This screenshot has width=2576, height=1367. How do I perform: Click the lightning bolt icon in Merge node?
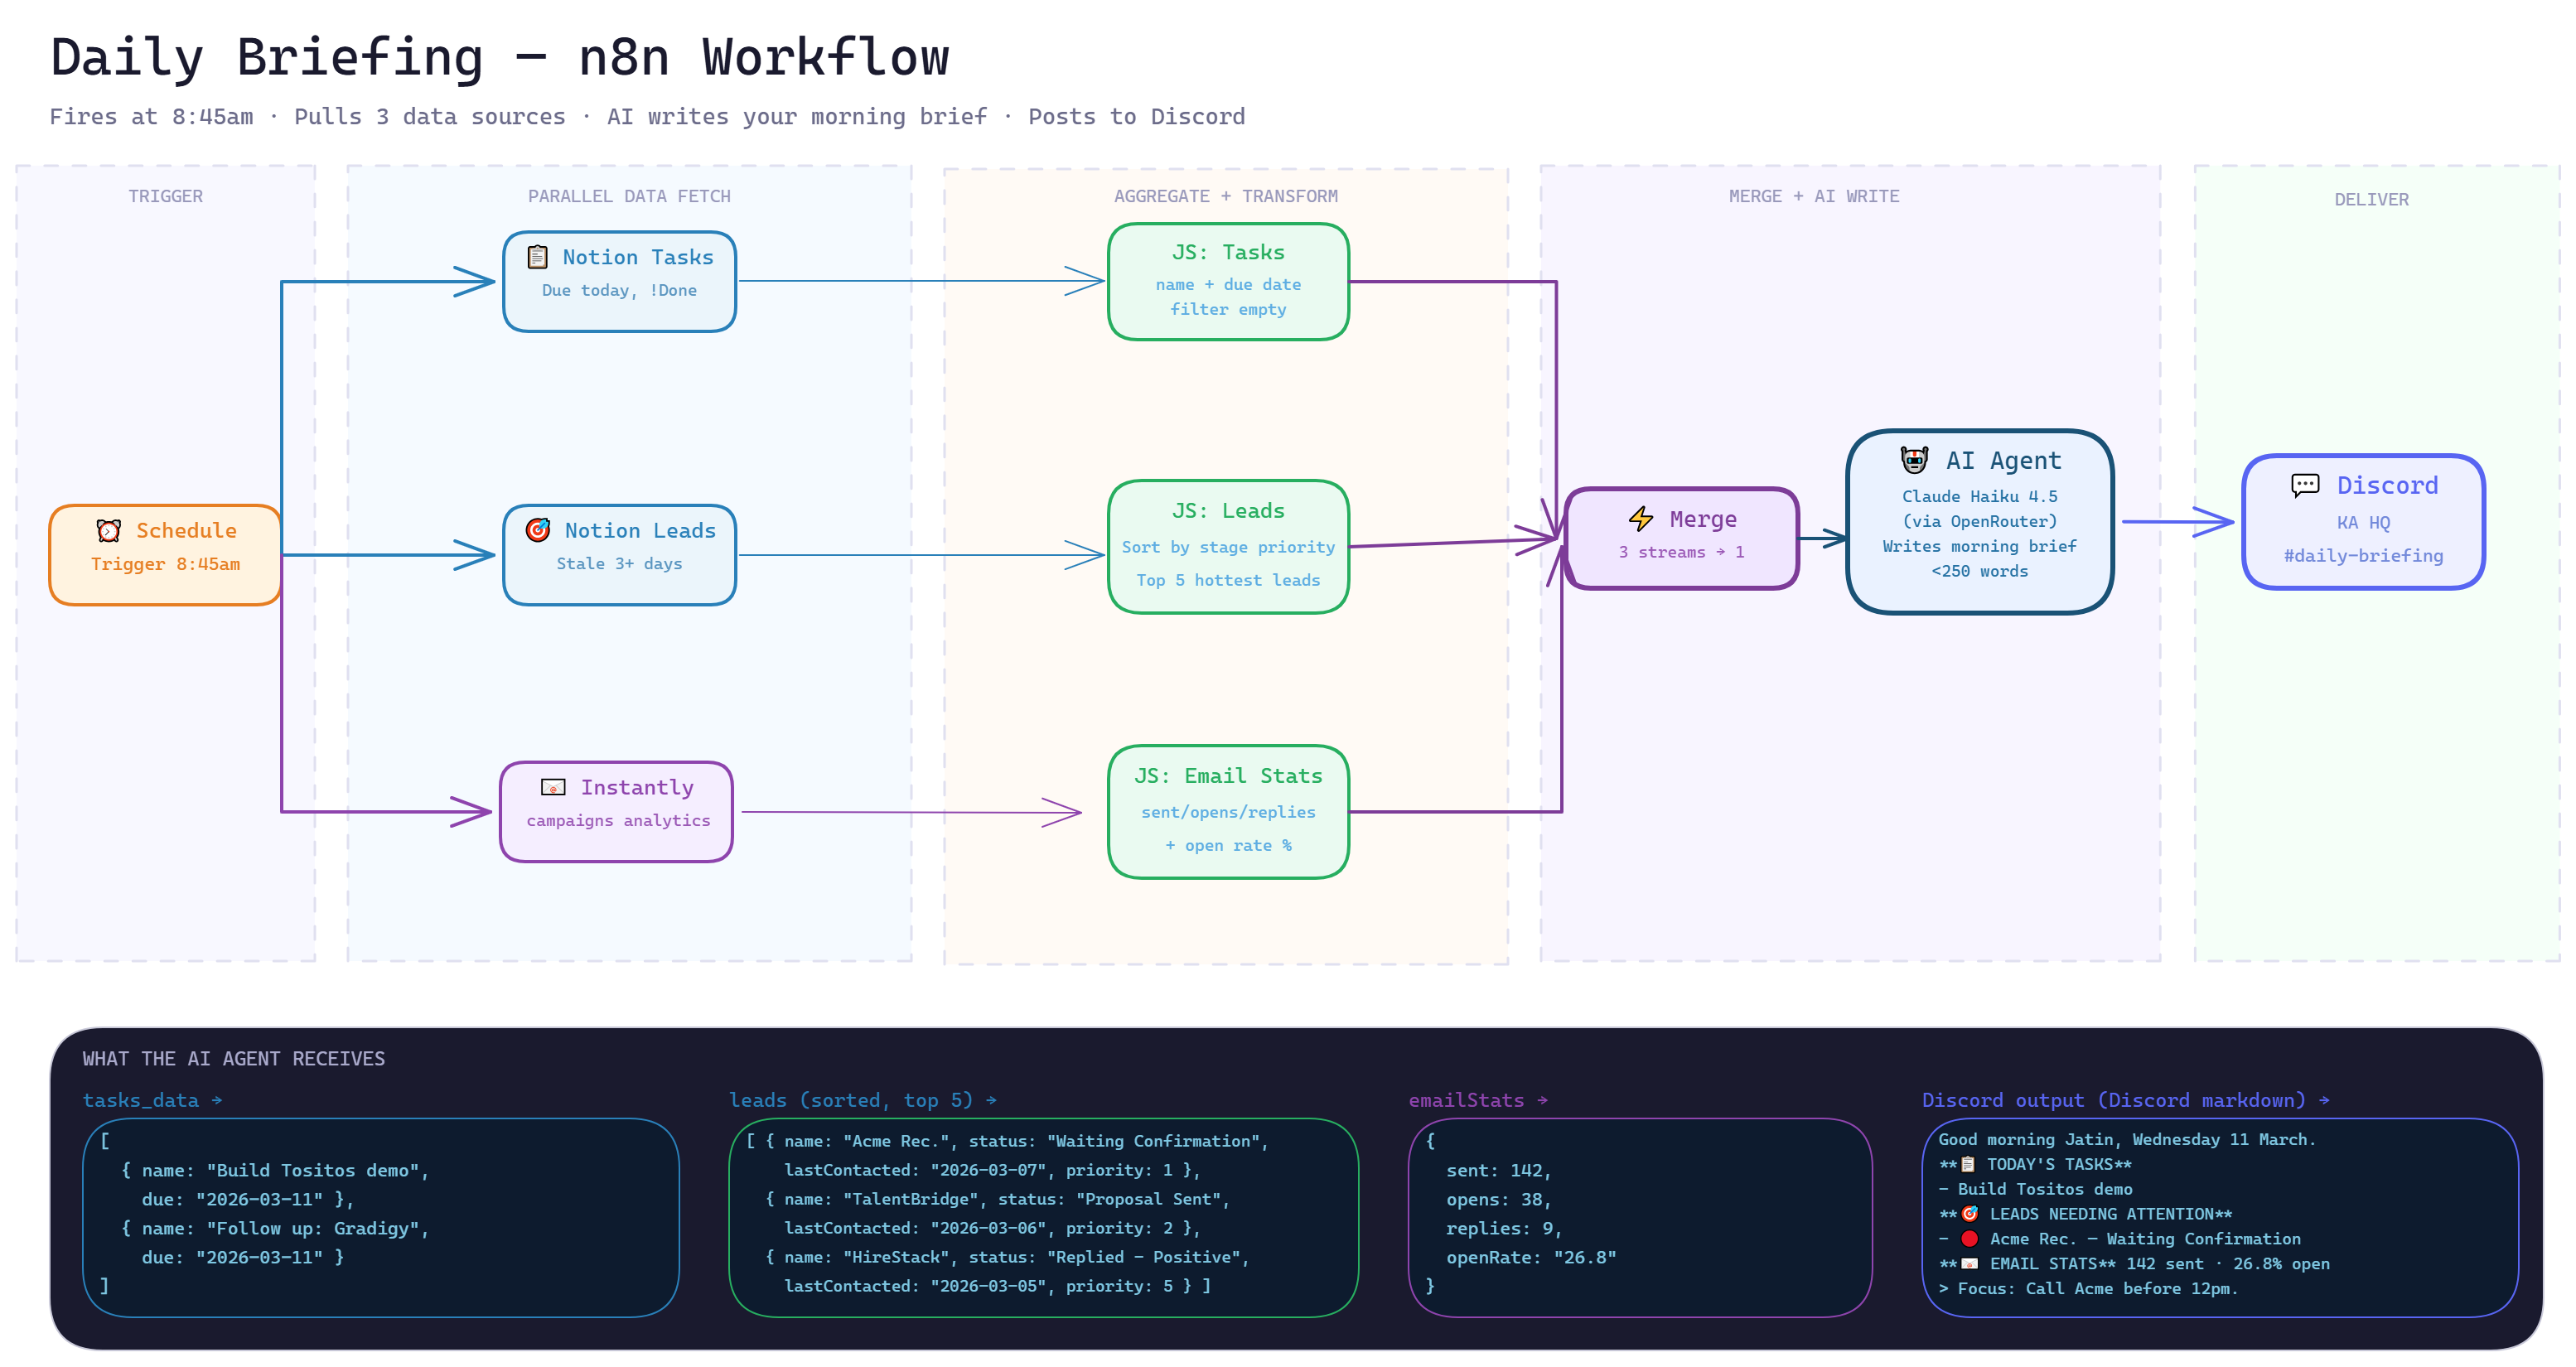tap(1641, 519)
